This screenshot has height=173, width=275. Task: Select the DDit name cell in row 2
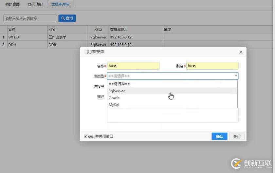point(27,45)
